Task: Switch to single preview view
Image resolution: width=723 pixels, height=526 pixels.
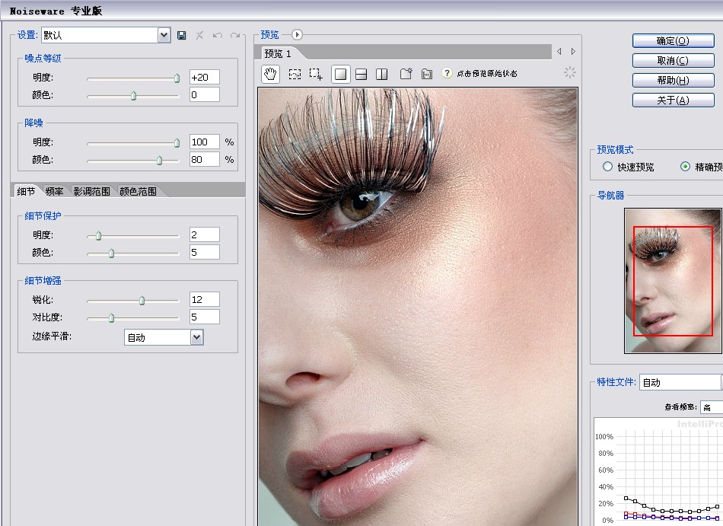Action: click(341, 74)
